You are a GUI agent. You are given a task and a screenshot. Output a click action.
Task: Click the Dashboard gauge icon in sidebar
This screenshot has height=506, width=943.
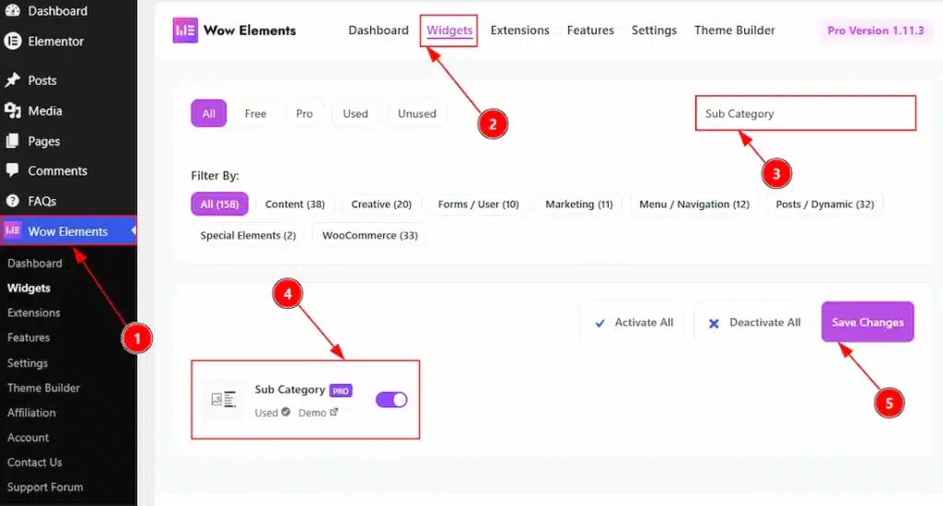click(x=13, y=10)
